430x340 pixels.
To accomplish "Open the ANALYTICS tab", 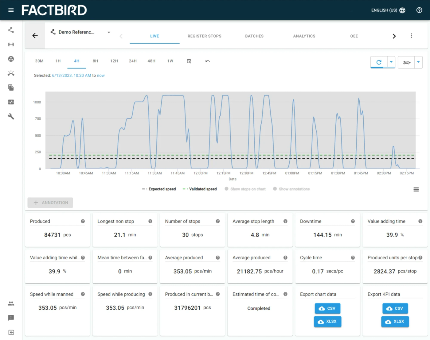I will [x=304, y=36].
